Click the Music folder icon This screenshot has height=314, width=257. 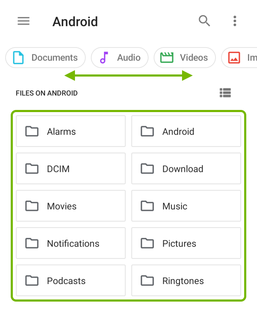[147, 206]
